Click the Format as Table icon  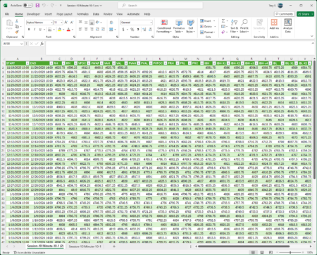(x=179, y=26)
